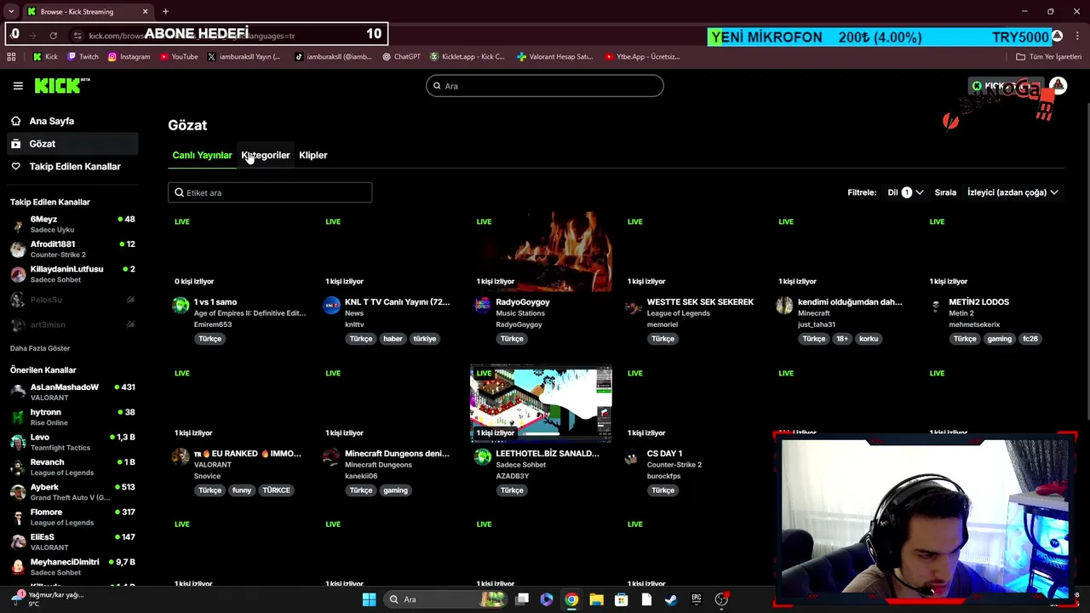The width and height of the screenshot is (1090, 613).
Task: Open the KillaydaninLutfusu followed channel
Action: pyautogui.click(x=72, y=274)
